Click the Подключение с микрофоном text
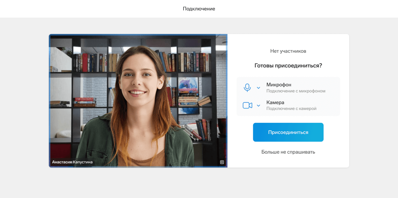 click(x=296, y=91)
